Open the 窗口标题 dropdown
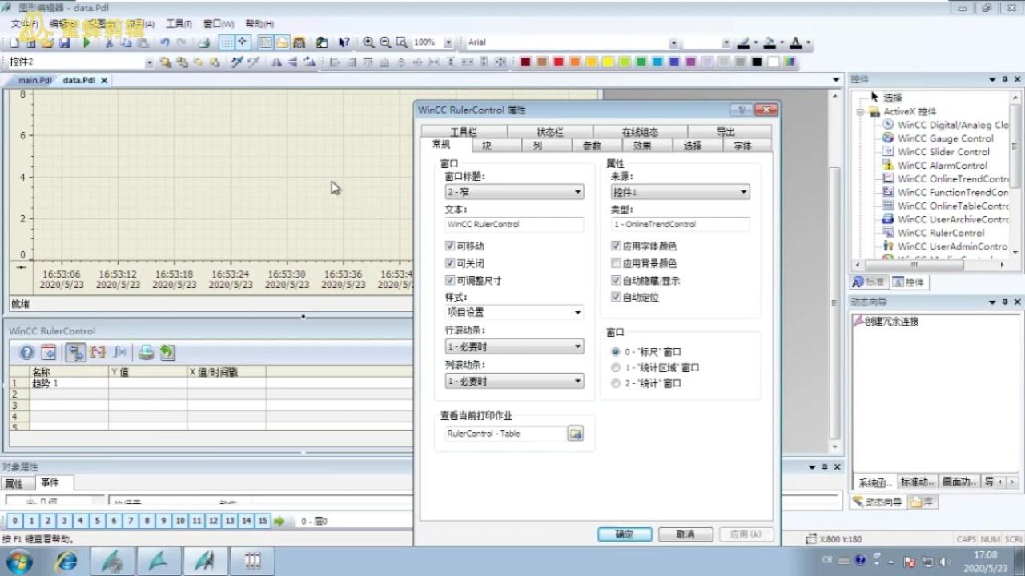This screenshot has width=1025, height=576. click(514, 192)
